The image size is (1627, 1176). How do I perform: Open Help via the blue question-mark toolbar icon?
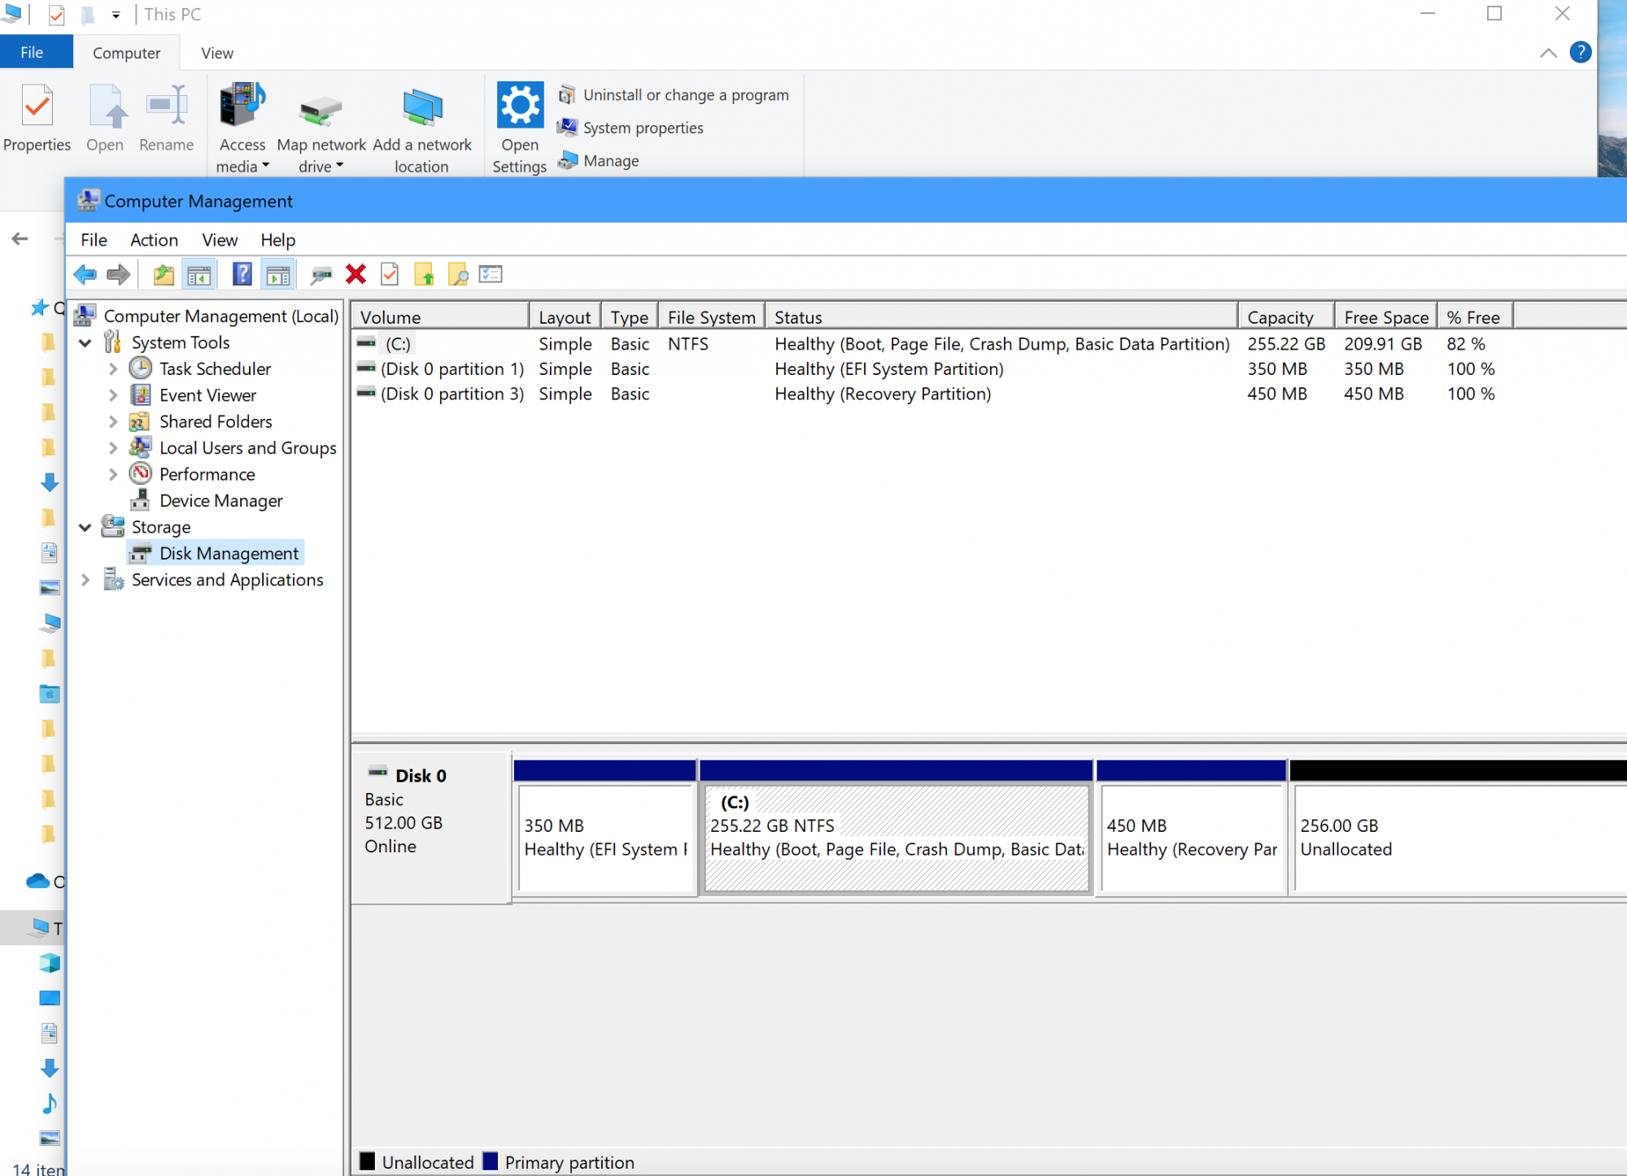coord(242,274)
